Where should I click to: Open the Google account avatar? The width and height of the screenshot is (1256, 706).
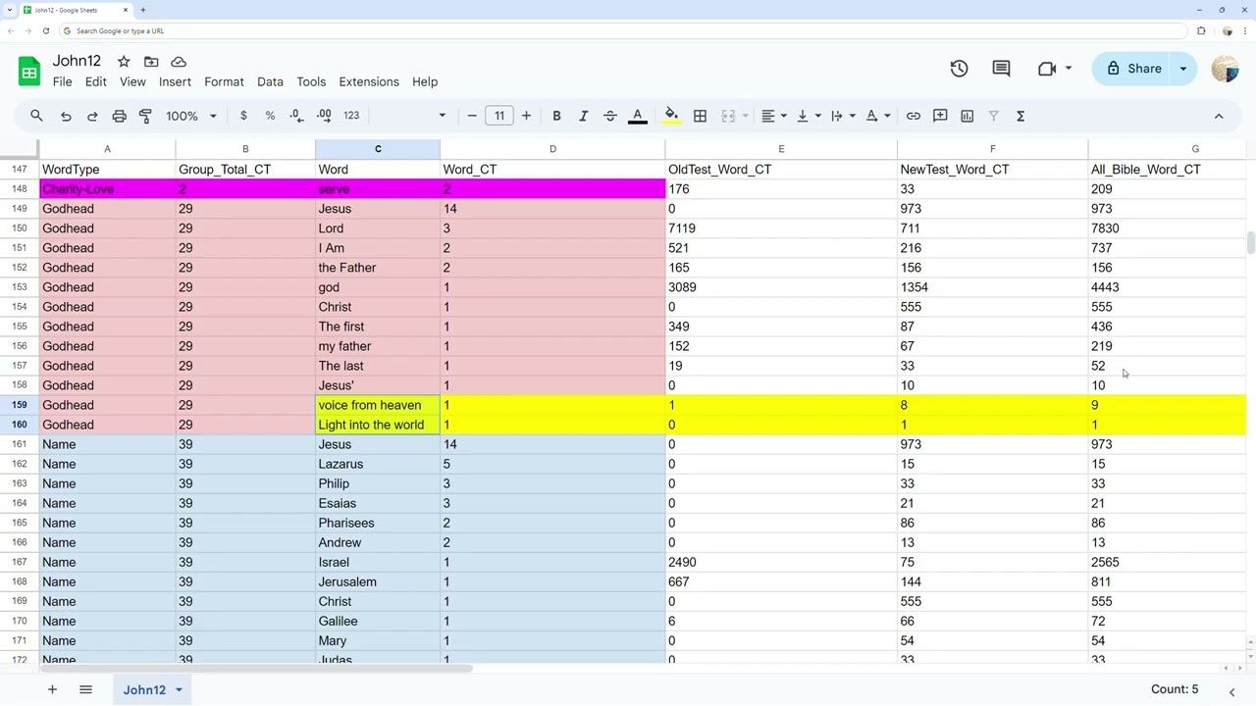[x=1225, y=69]
